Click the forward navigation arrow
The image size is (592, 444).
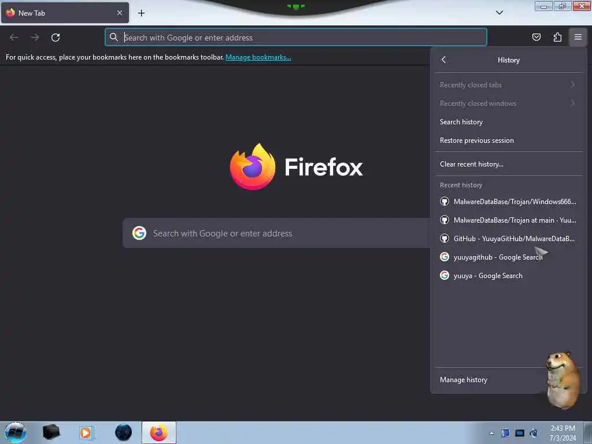click(35, 38)
